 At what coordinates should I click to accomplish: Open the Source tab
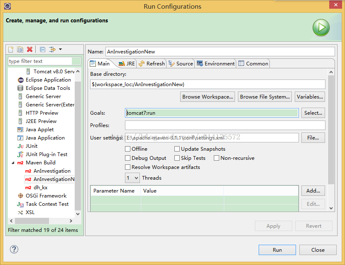(181, 64)
